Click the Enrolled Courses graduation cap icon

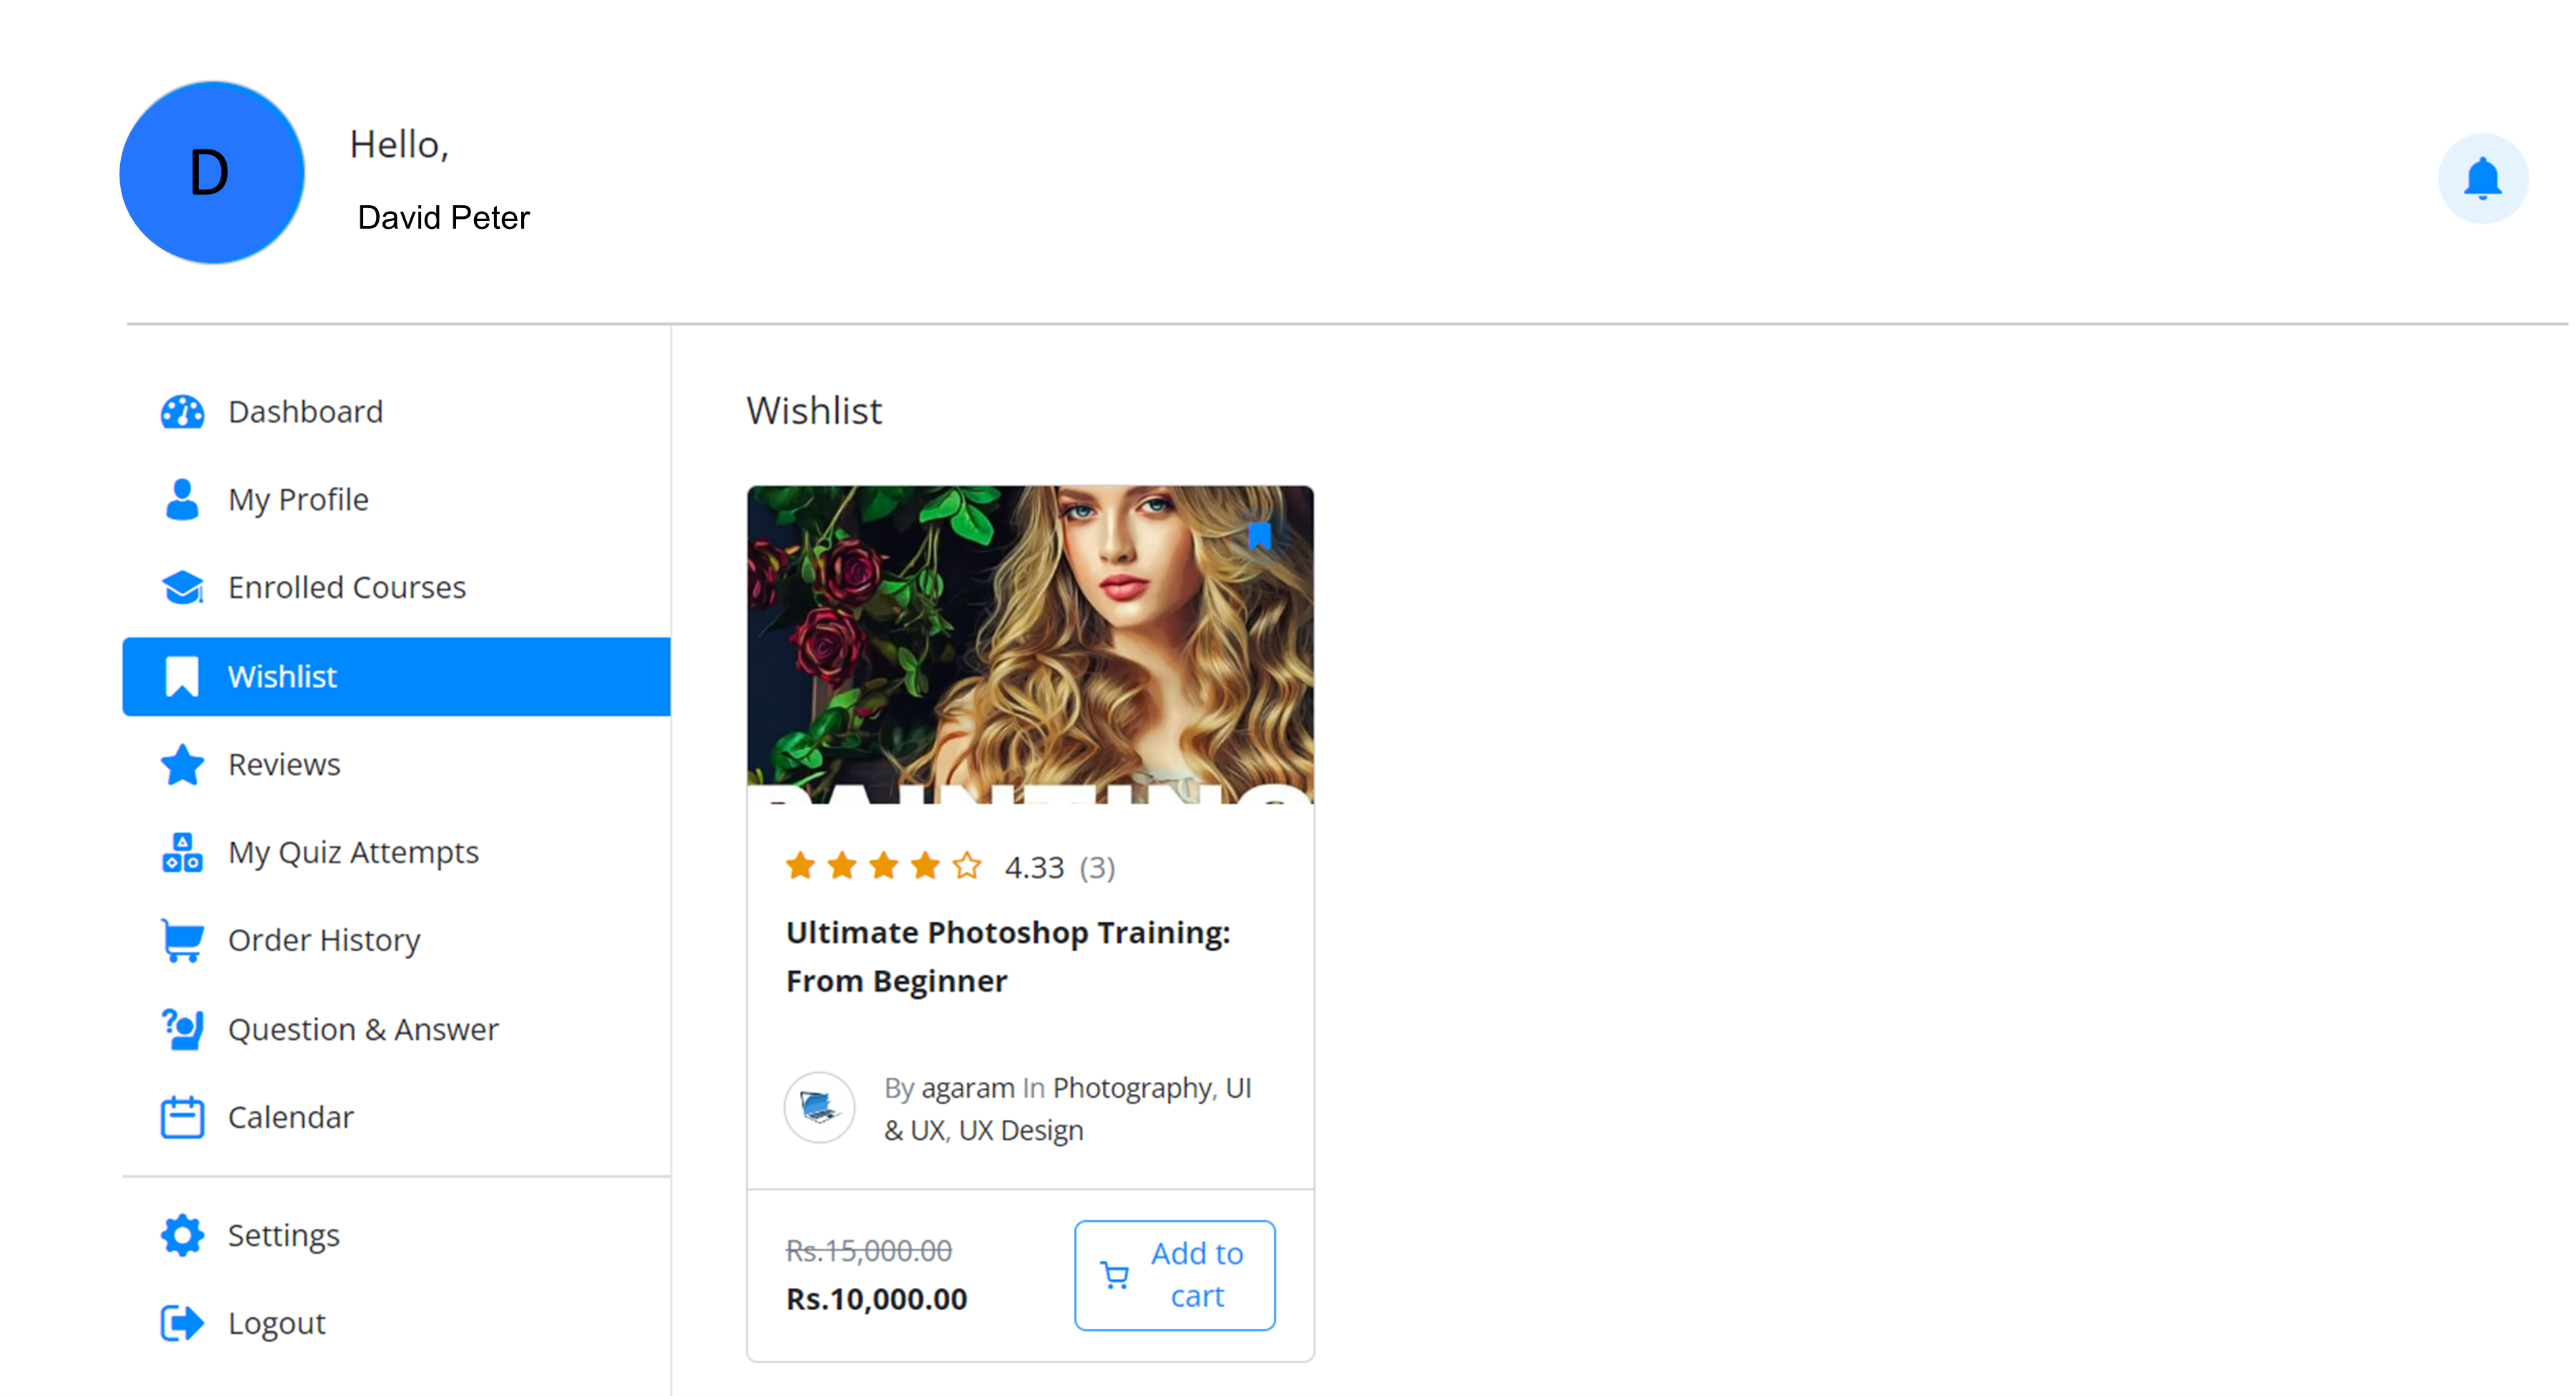182,588
